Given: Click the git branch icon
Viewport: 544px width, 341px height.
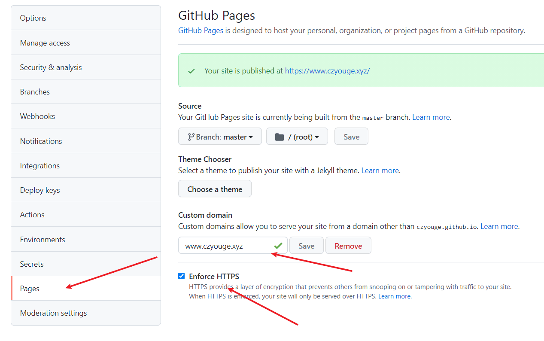Looking at the screenshot, I should (191, 137).
